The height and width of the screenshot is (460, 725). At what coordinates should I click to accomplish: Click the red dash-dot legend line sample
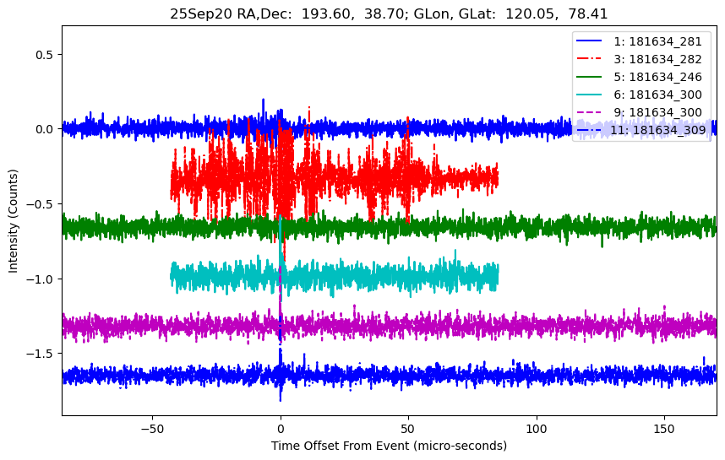tap(589, 58)
